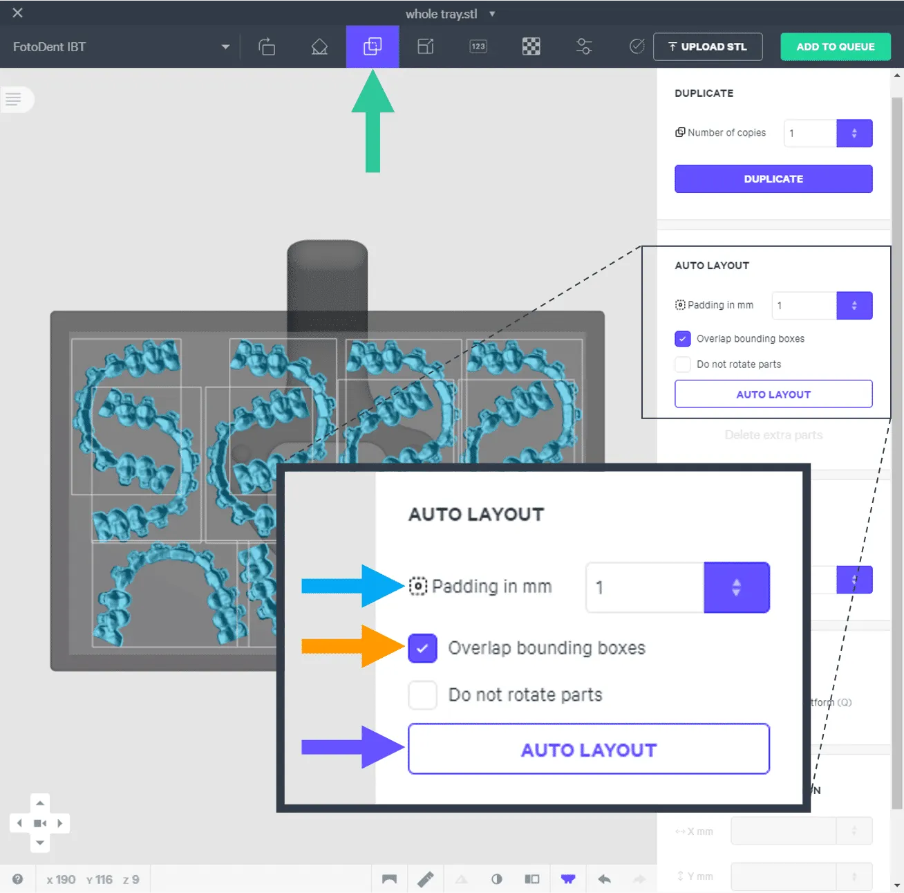Pan camera up with navigation pad arrow
Image resolution: width=904 pixels, height=893 pixels.
pyautogui.click(x=40, y=803)
